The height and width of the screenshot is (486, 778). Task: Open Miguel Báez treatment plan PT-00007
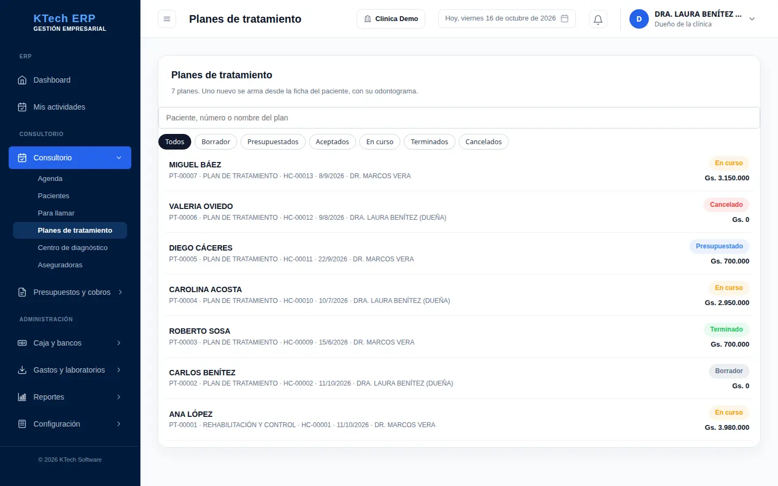459,170
